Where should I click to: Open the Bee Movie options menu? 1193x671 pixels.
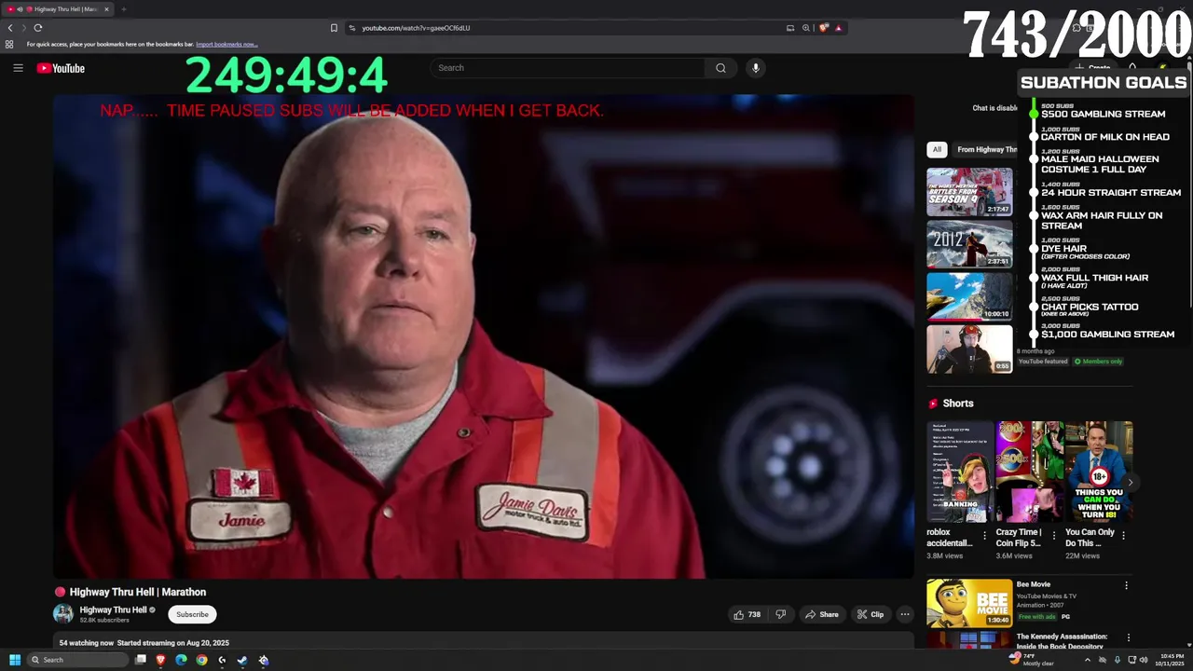1126,585
